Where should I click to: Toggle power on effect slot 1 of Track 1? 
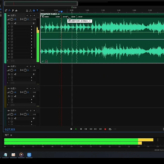12,26
